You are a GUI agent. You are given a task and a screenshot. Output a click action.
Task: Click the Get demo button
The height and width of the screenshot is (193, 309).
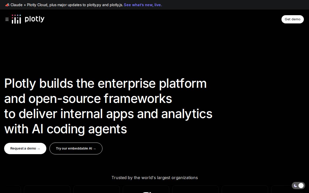tap(293, 19)
